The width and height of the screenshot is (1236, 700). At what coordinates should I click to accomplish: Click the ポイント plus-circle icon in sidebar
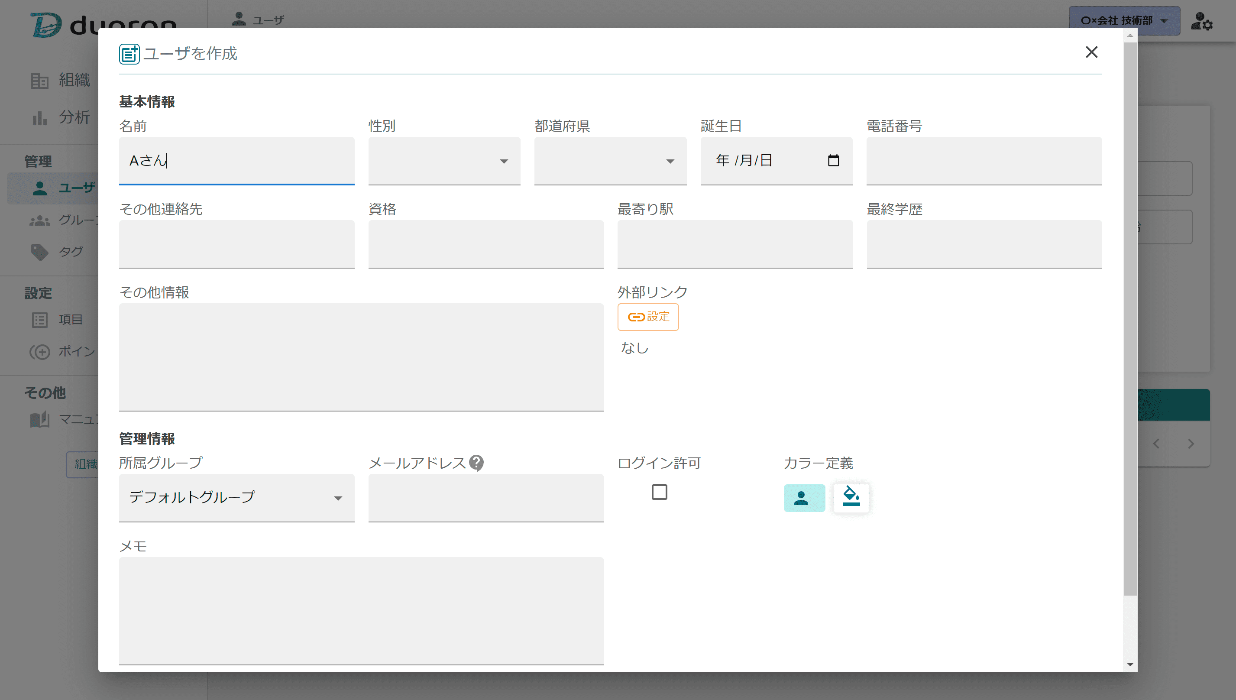39,352
